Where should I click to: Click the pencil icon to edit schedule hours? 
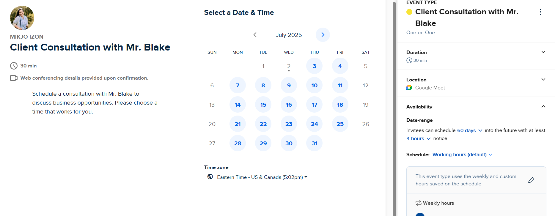coord(531,180)
